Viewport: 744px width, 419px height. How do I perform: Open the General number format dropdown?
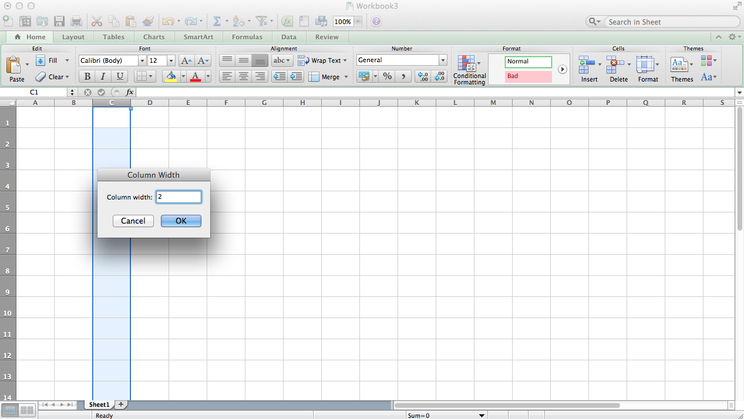point(443,60)
